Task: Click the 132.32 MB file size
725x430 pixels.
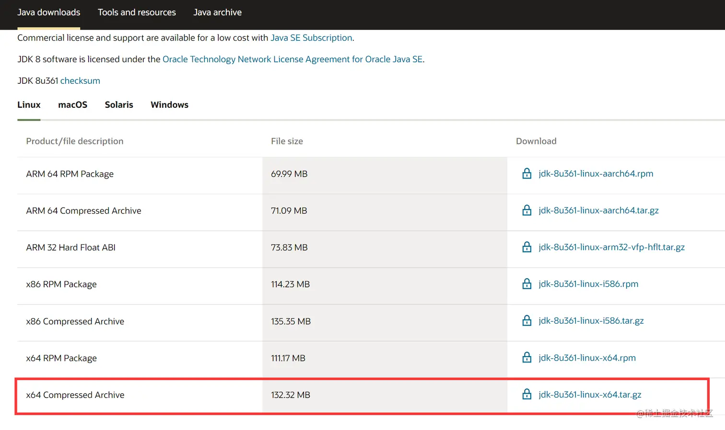Action: pyautogui.click(x=291, y=395)
